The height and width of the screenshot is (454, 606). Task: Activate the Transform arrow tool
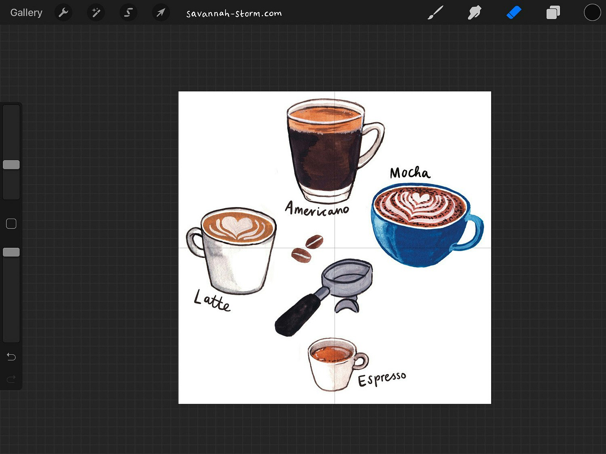point(161,12)
